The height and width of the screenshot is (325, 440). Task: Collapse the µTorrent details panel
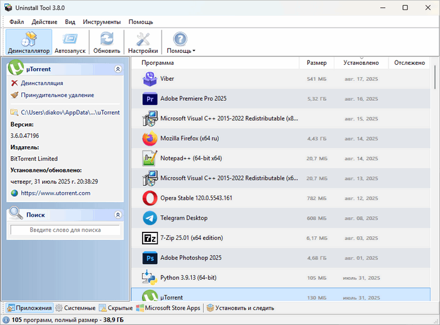coord(118,69)
